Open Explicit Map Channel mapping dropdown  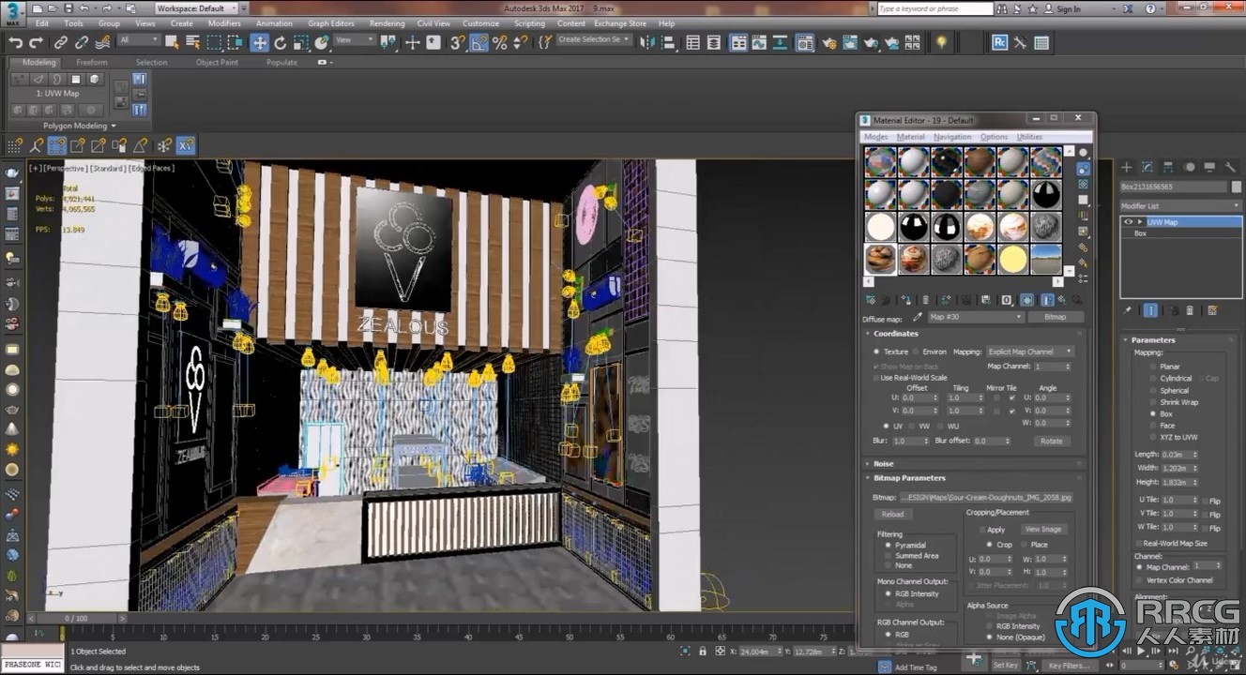click(x=1029, y=352)
